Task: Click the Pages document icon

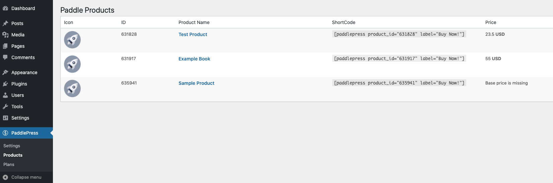Action: point(5,46)
